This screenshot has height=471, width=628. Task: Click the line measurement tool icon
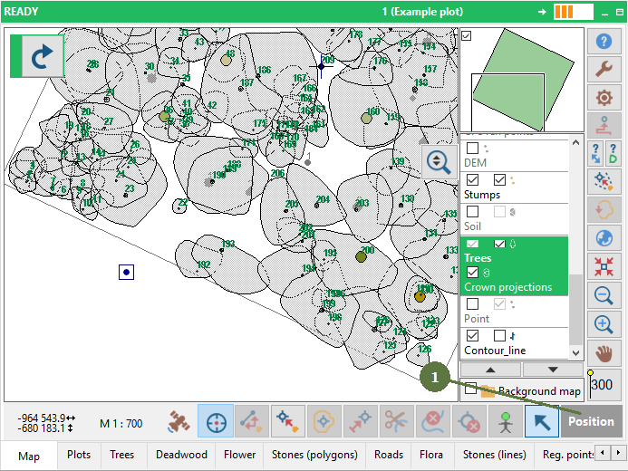252,421
